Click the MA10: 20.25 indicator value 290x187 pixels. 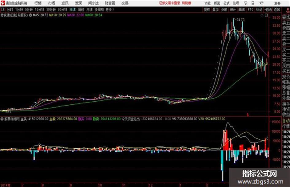click(x=57, y=15)
